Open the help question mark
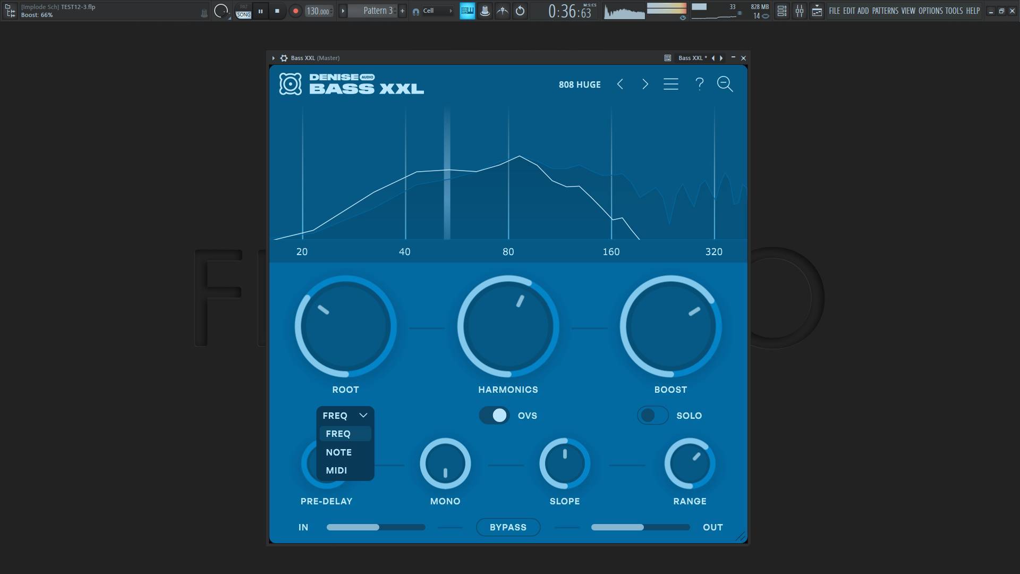1020x574 pixels. point(700,84)
